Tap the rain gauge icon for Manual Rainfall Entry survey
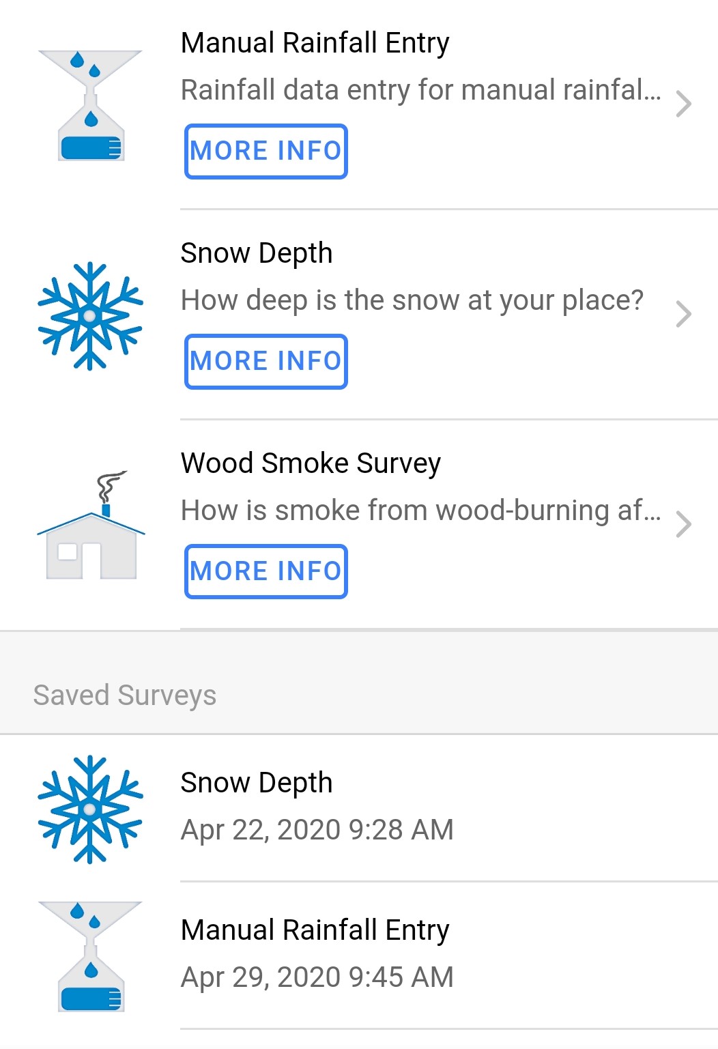The image size is (718, 1049). click(91, 105)
